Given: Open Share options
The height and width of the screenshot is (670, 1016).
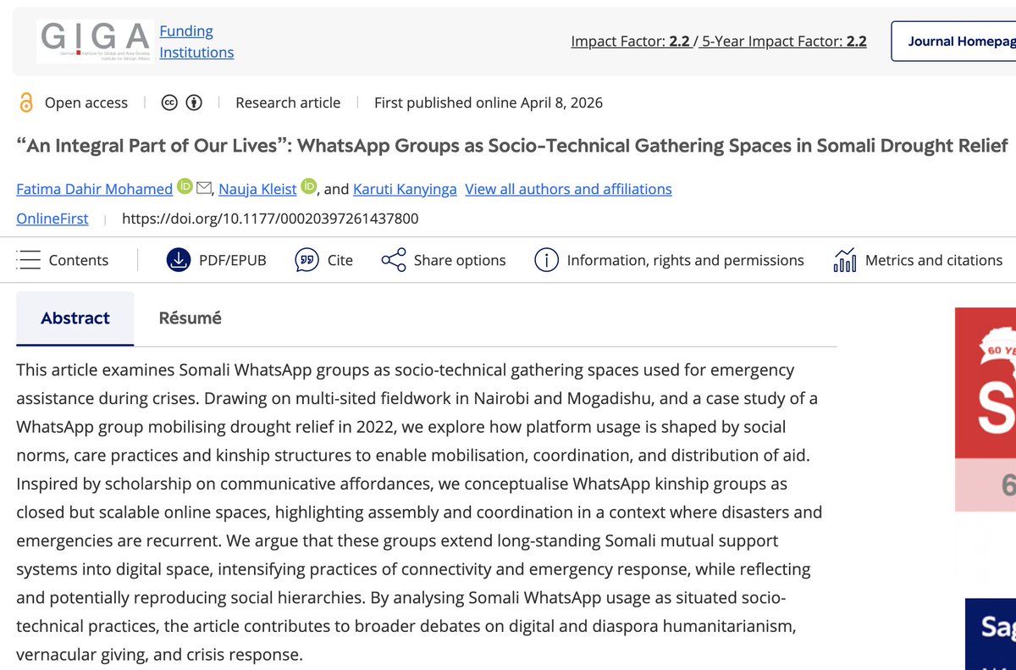Looking at the screenshot, I should tap(460, 260).
